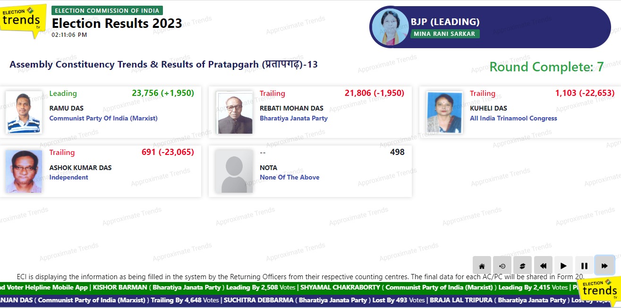The width and height of the screenshot is (621, 308).
Task: Click the refresh arrows icon button
Action: (523, 265)
